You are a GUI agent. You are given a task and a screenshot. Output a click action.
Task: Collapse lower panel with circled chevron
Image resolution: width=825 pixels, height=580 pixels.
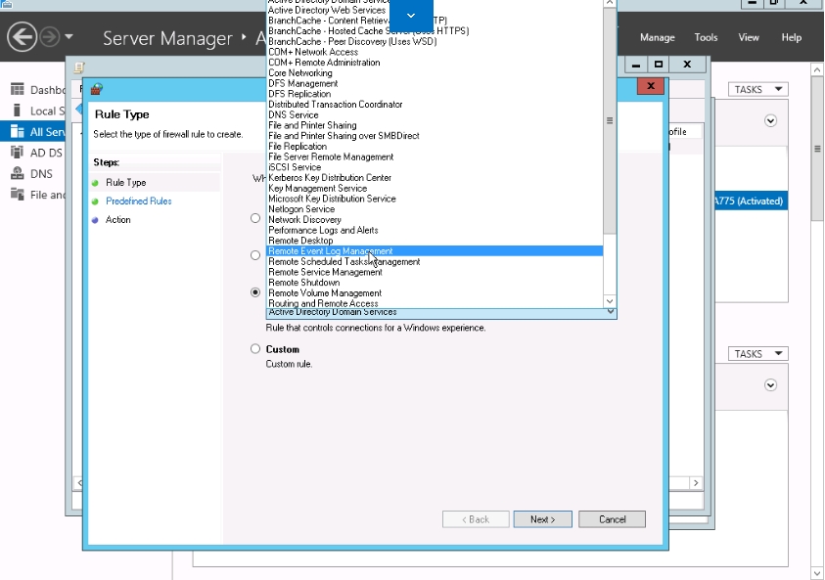click(770, 385)
